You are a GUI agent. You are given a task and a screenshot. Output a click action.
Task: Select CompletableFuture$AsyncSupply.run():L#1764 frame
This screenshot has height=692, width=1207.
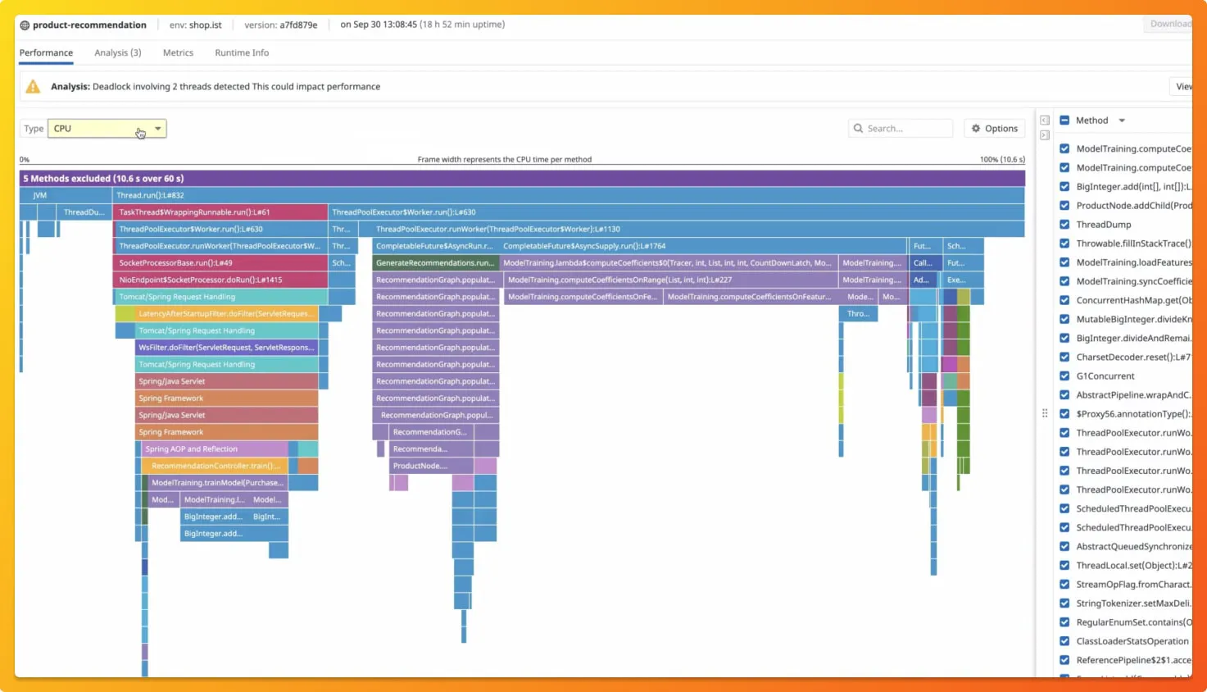[703, 246]
